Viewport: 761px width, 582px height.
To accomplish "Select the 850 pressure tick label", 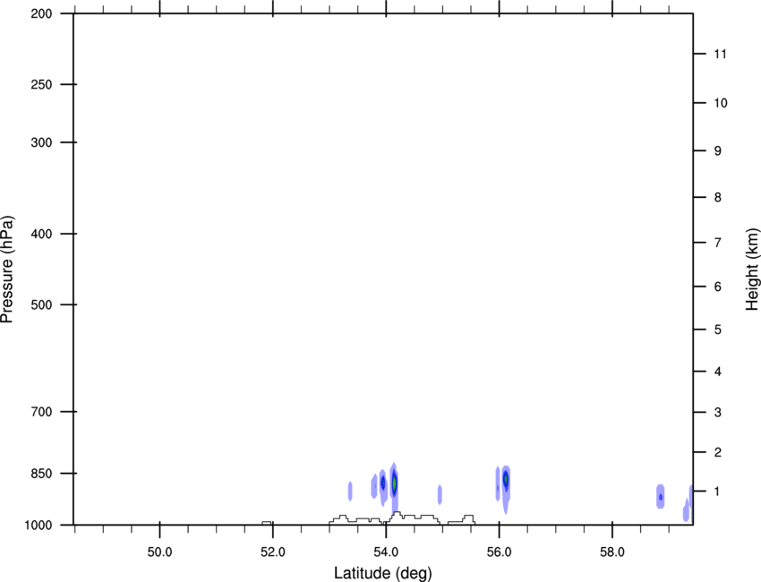I will pos(41,474).
